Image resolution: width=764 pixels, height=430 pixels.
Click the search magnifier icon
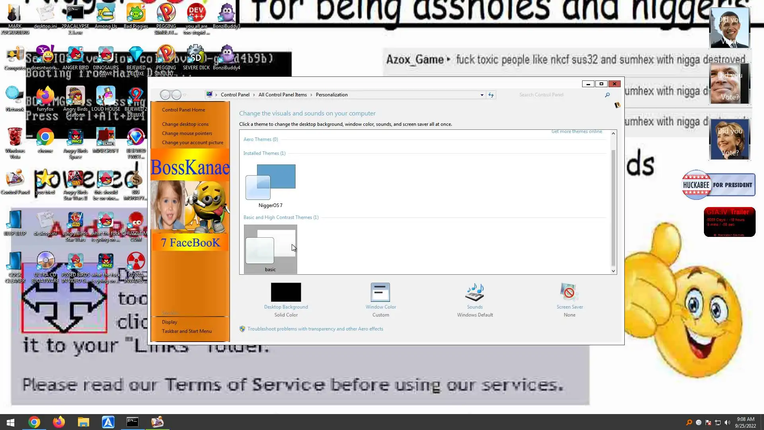click(607, 95)
